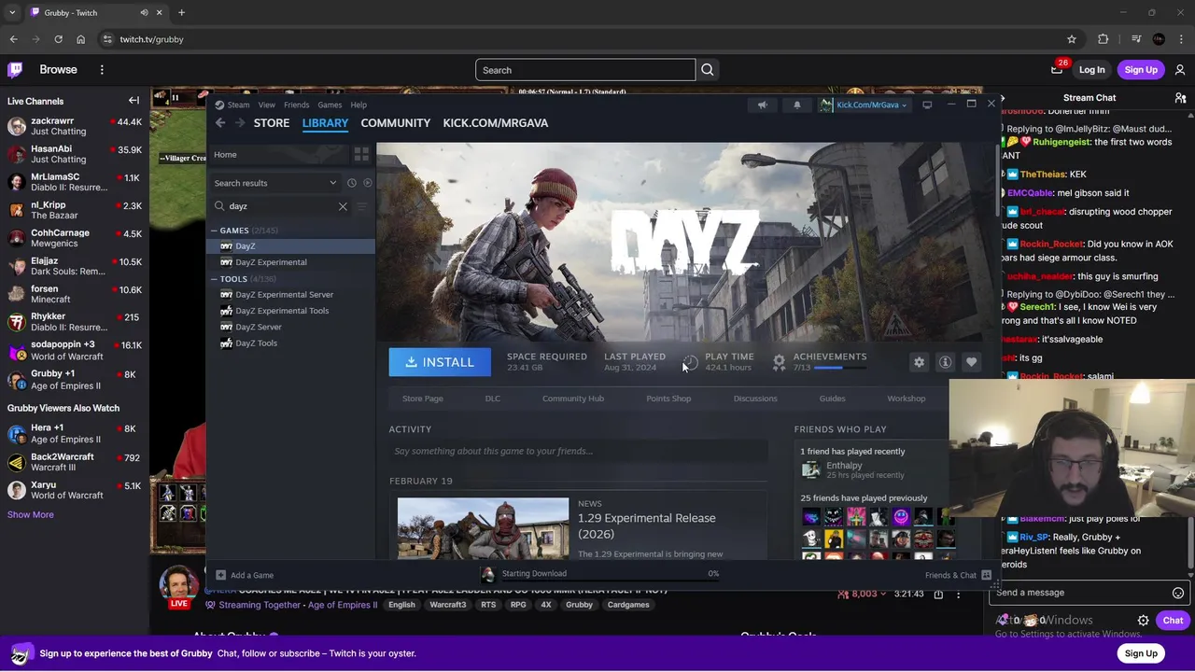The image size is (1195, 672).
Task: Click the top bar Sign Up button
Action: pyautogui.click(x=1141, y=70)
